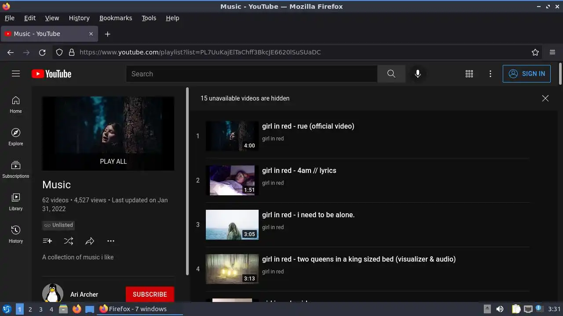Viewport: 563px width, 316px height.
Task: Click the page's vertical scrollbar
Action: [x=560, y=74]
